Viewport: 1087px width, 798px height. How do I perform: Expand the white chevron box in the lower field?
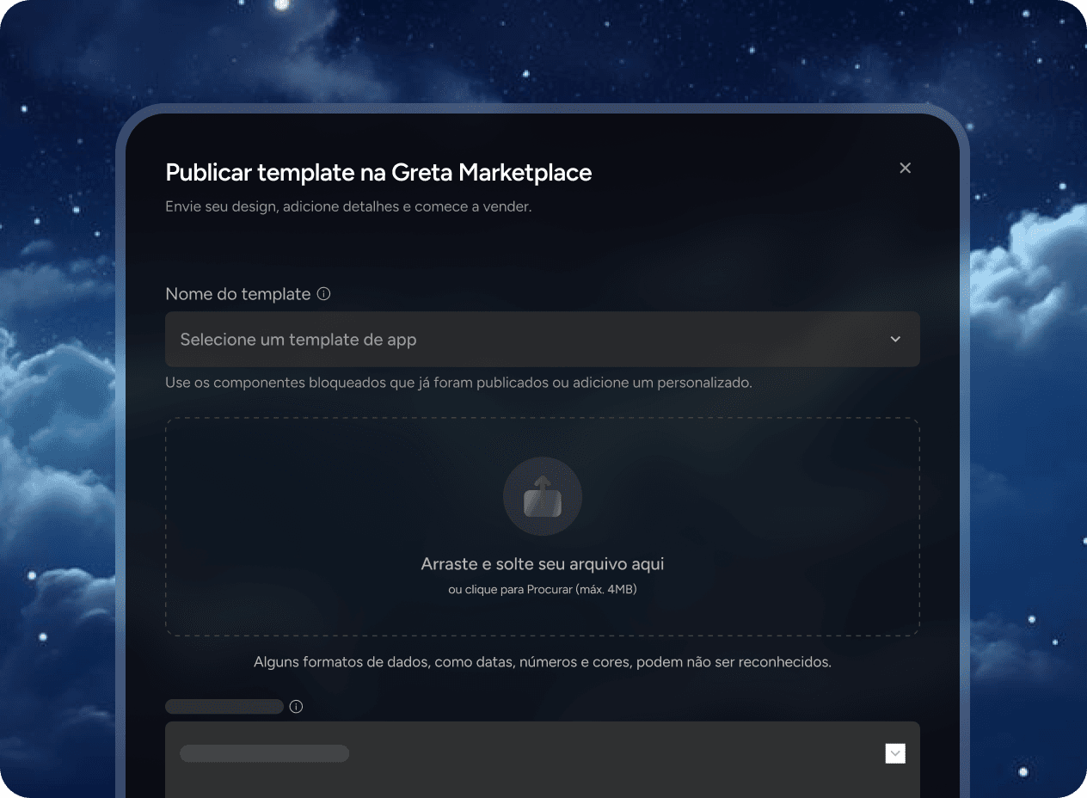pyautogui.click(x=895, y=753)
